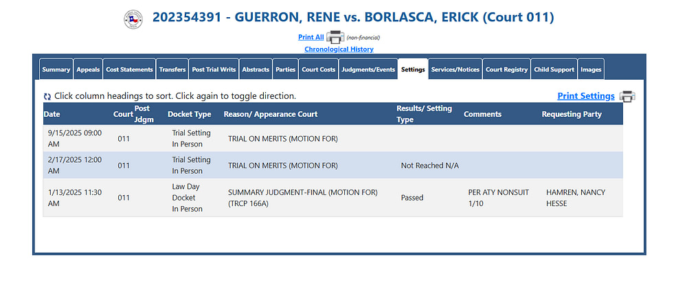Switch to the Parties tab

coord(285,69)
